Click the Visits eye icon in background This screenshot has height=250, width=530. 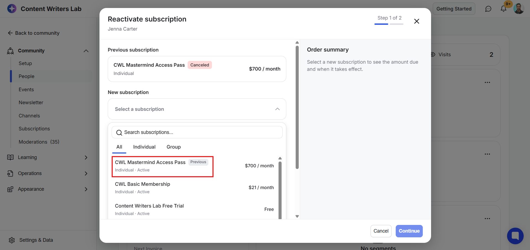tap(433, 55)
